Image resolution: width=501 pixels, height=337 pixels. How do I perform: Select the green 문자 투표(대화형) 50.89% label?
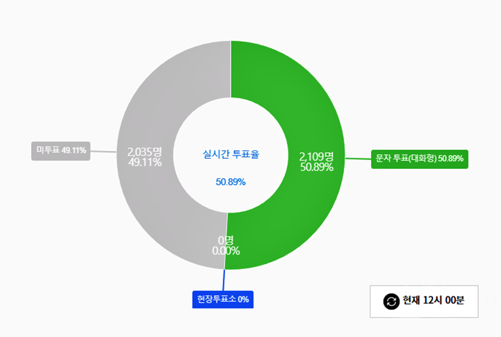pos(419,158)
